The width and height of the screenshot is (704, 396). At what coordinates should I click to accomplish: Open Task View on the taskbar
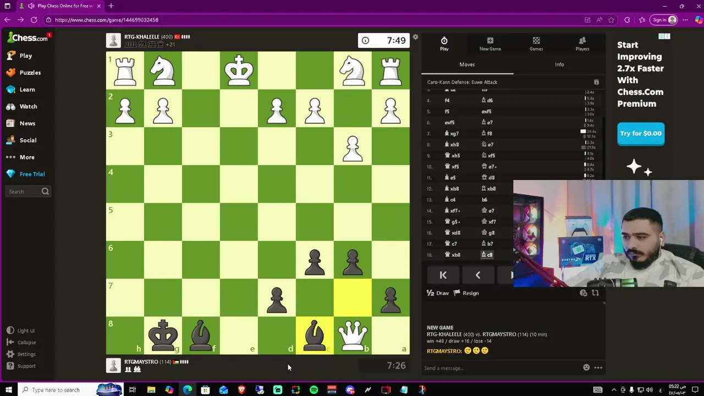[x=133, y=390]
